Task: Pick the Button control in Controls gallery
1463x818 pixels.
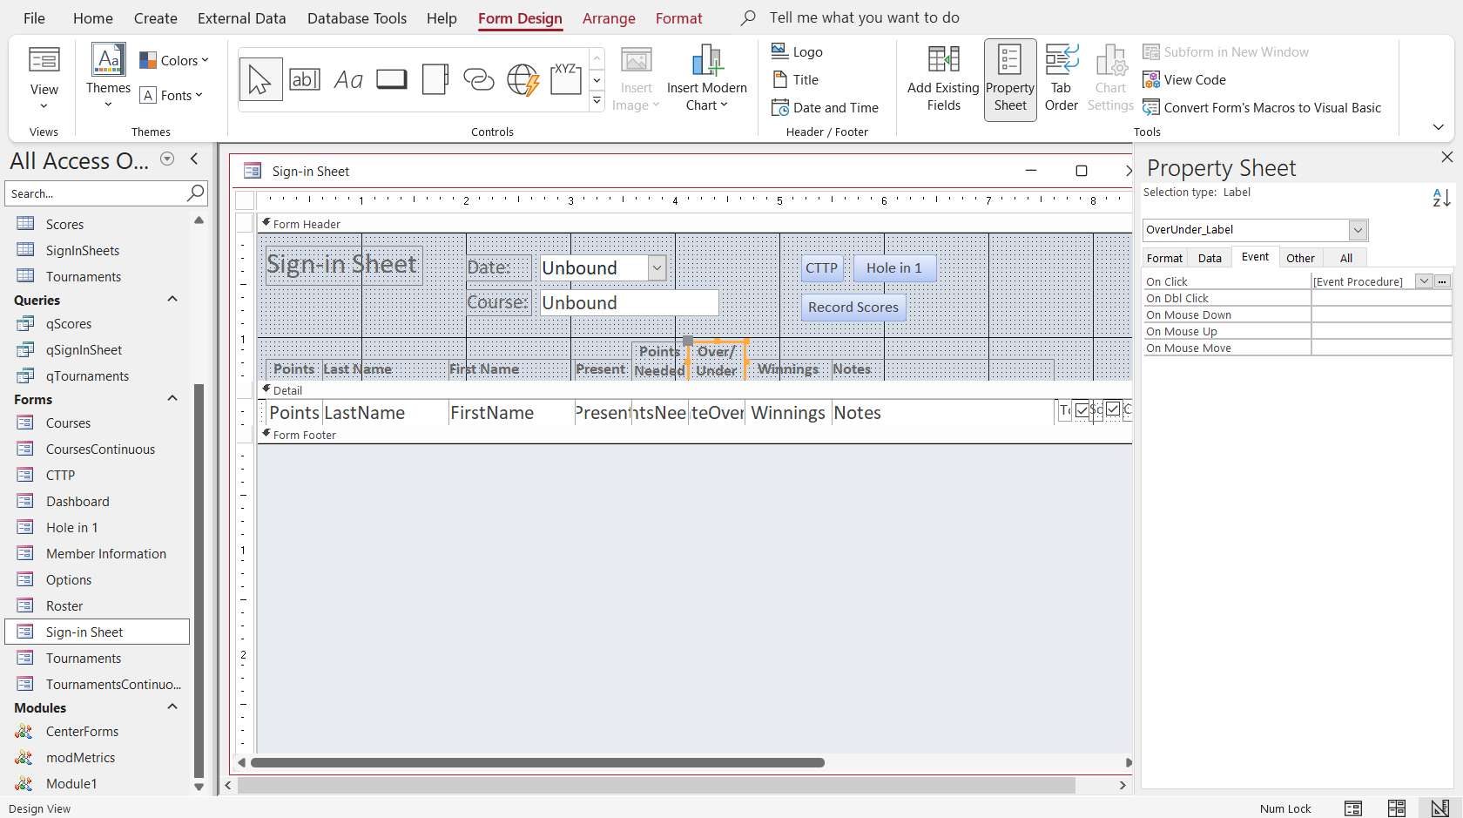Action: click(x=392, y=79)
